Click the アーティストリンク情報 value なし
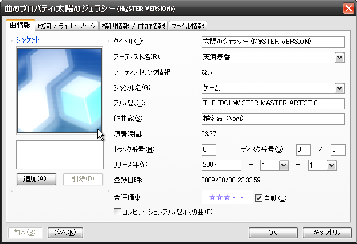357x244 pixels. pyautogui.click(x=207, y=72)
